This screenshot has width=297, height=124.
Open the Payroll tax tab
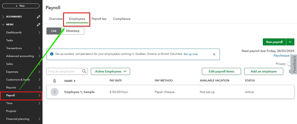point(99,19)
